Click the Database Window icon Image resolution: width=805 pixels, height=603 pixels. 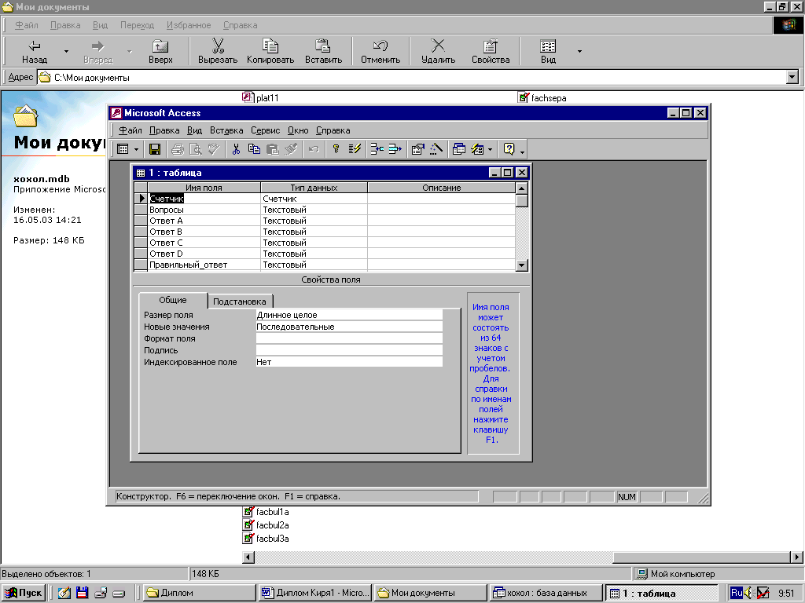click(459, 148)
